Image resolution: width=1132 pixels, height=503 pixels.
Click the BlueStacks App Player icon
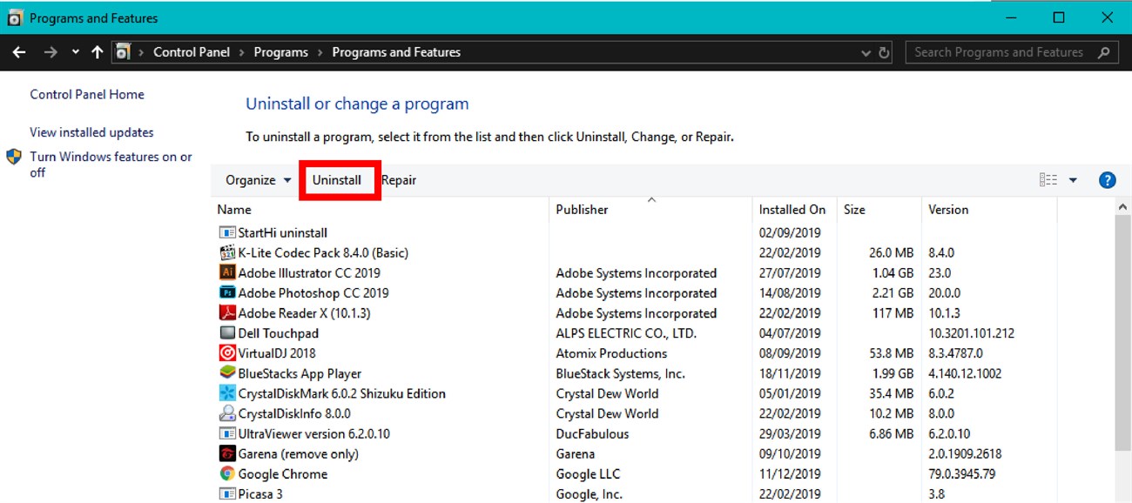[227, 373]
